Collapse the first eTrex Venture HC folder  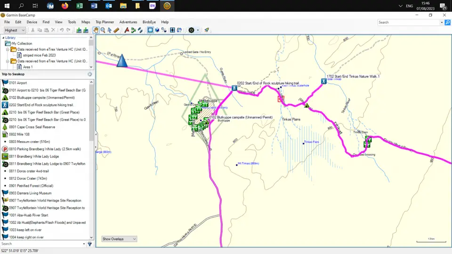click(8, 49)
